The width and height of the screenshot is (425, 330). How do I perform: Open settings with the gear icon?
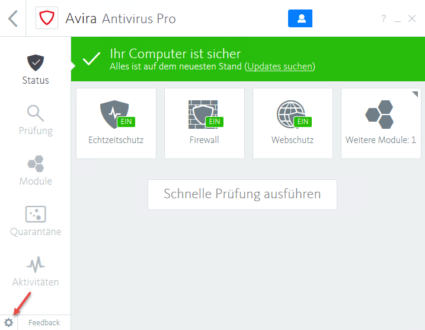[8, 323]
